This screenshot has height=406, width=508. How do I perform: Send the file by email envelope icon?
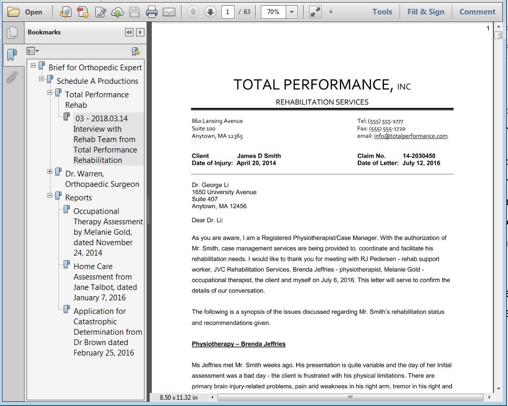(x=169, y=12)
